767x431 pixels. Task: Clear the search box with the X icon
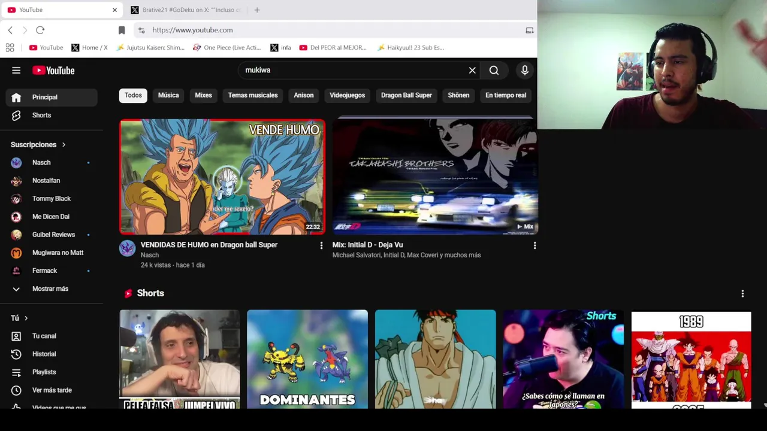pyautogui.click(x=472, y=71)
